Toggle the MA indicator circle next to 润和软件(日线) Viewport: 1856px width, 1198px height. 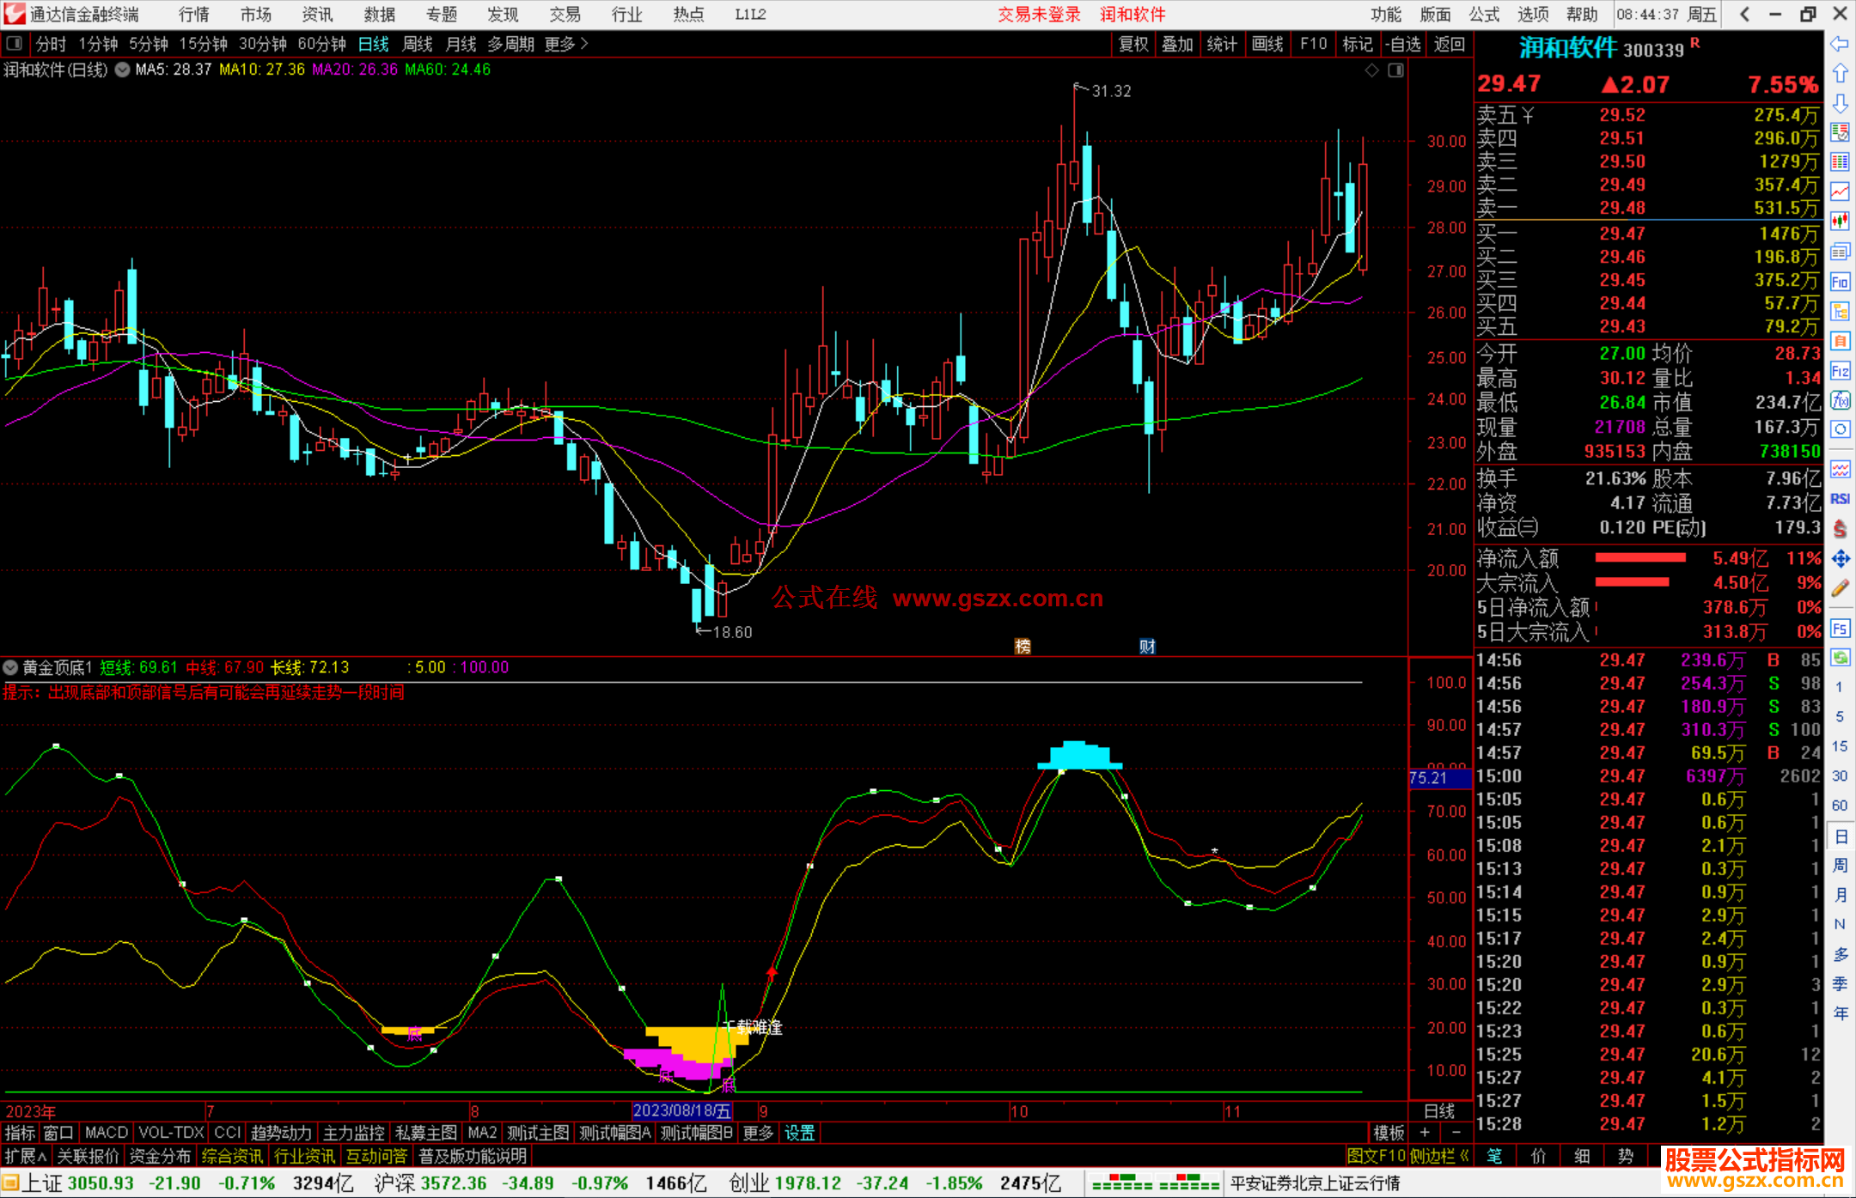coord(122,70)
